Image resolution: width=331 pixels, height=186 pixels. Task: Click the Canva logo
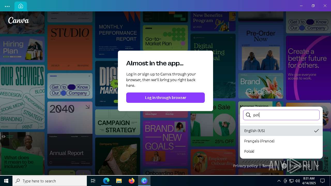[19, 20]
